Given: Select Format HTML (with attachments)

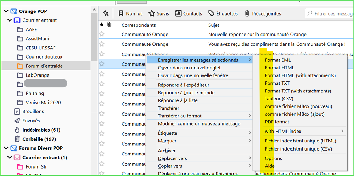Looking at the screenshot, I should (300, 75).
